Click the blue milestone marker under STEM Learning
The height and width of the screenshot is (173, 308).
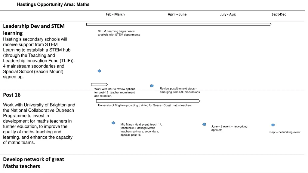click(x=99, y=71)
